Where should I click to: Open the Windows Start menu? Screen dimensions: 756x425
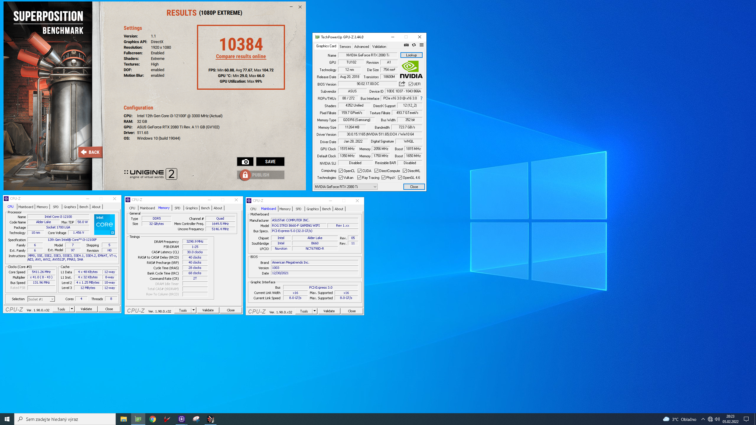(x=7, y=419)
